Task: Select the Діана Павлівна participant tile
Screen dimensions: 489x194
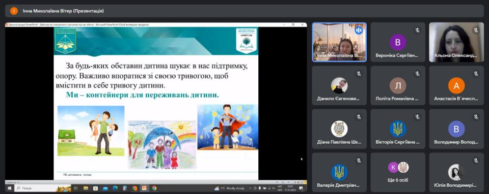Action: pyautogui.click(x=339, y=128)
